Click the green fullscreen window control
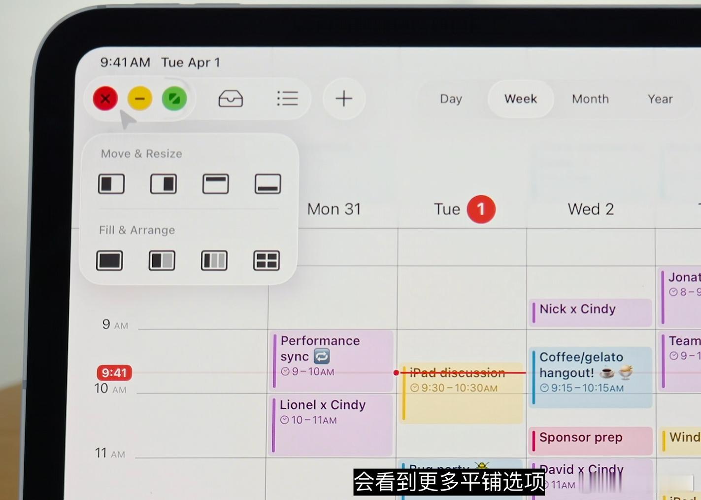Viewport: 701px width, 500px height. tap(174, 99)
